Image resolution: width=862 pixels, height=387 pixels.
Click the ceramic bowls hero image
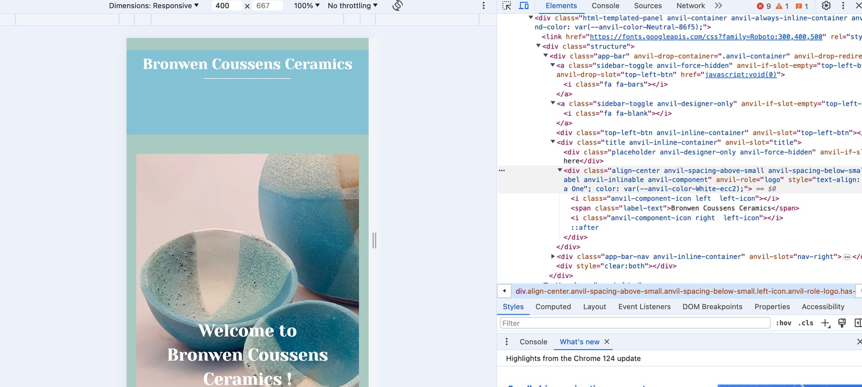(247, 270)
